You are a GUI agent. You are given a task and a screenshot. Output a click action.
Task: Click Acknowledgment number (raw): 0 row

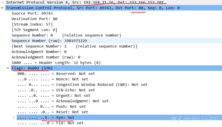click(46, 57)
